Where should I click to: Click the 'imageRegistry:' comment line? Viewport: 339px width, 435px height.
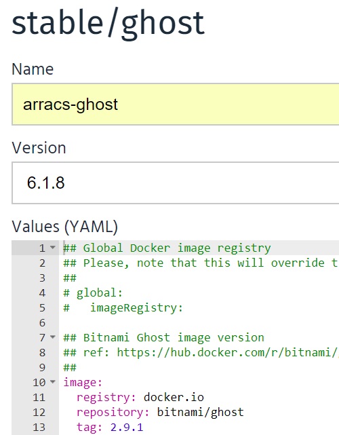pos(136,308)
